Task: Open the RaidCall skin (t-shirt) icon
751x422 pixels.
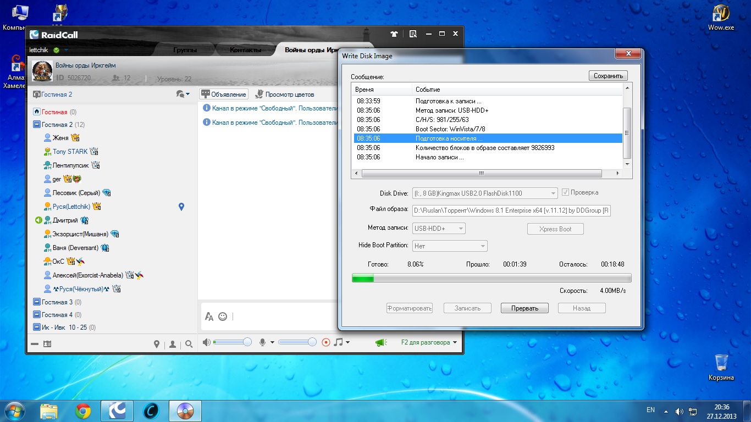Action: [394, 34]
